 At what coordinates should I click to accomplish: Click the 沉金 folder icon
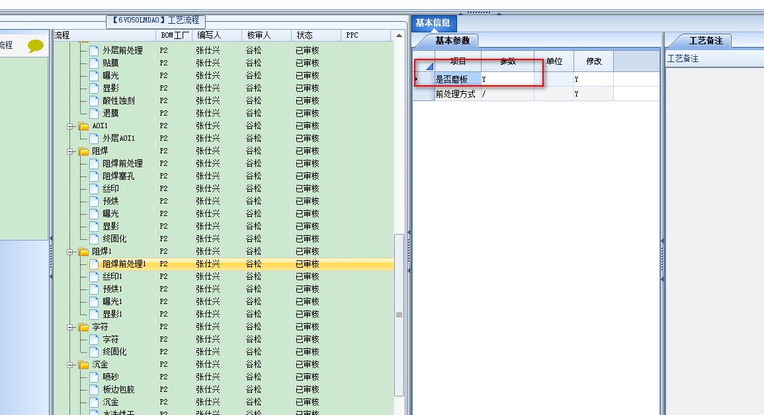(84, 365)
